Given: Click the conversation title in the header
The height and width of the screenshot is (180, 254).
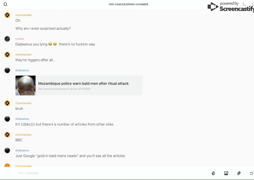Looking at the screenshot, I should [129, 4].
